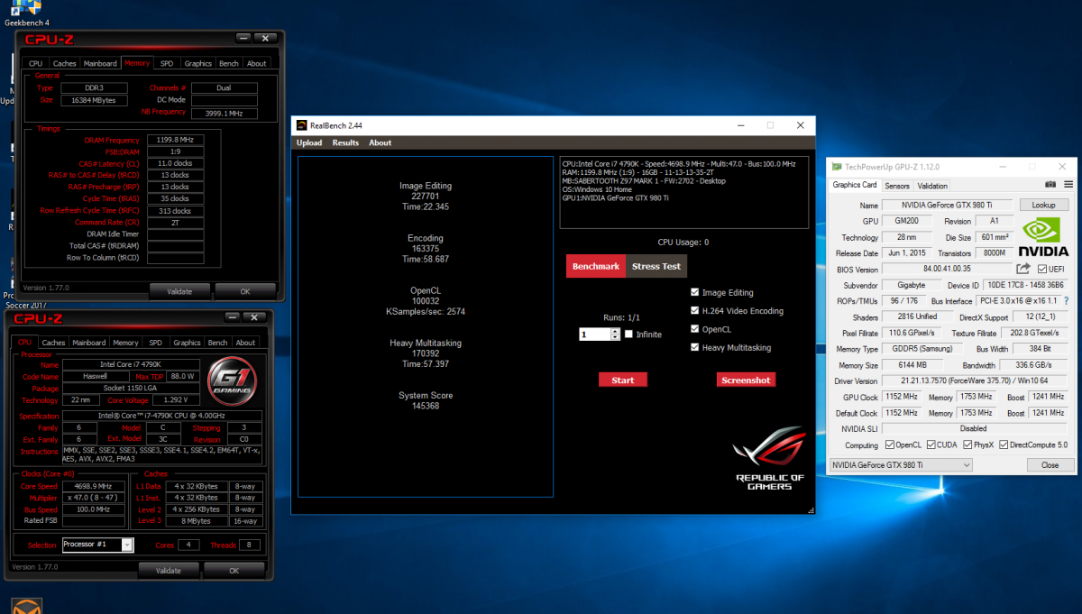1082x614 pixels.
Task: Click the Heavy Multitasking score '170392'
Action: (426, 354)
